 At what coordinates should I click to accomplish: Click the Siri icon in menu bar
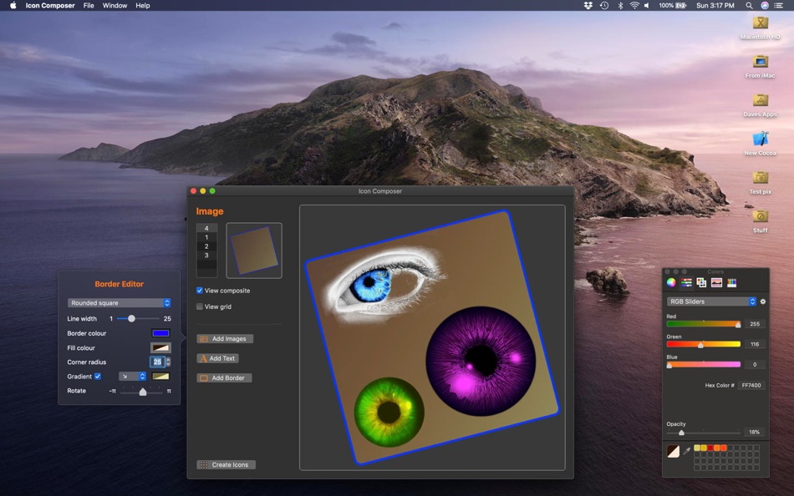point(765,6)
